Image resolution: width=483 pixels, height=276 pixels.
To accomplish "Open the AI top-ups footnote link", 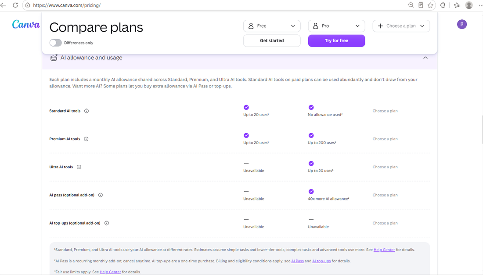I will click(321, 261).
